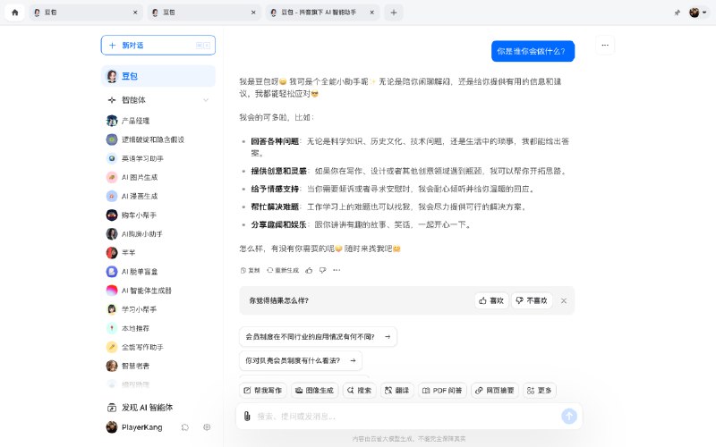Close the 抖音旗下 AI 智能助手 tab

coord(371,13)
